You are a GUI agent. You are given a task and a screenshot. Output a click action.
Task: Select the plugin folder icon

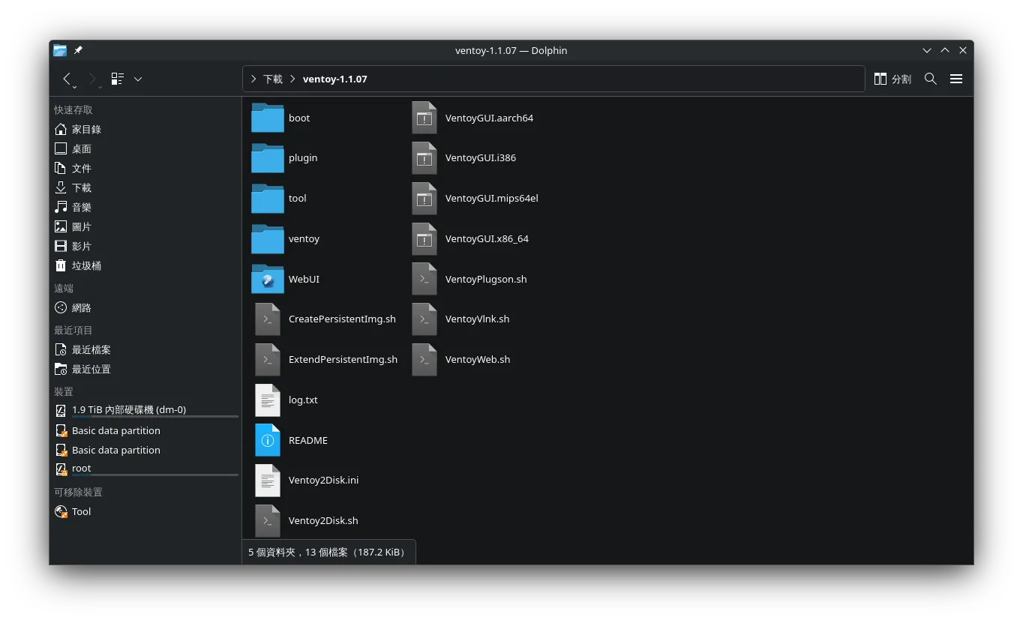click(x=268, y=158)
